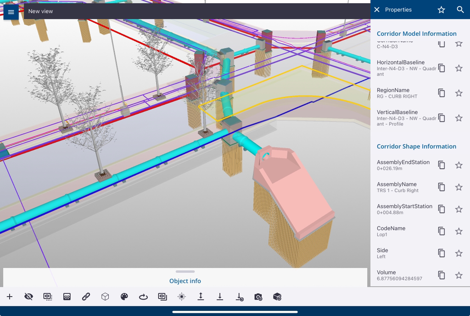This screenshot has width=470, height=316.
Task: Click the vertical up-down arrow icon
Action: [201, 297]
